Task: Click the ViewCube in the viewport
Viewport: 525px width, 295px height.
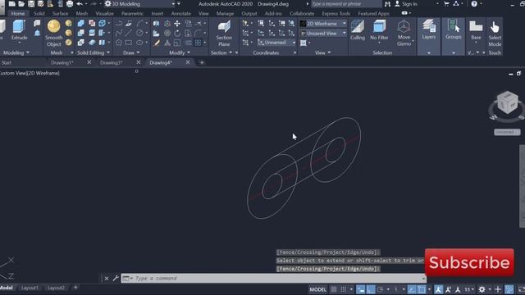Action: (507, 102)
